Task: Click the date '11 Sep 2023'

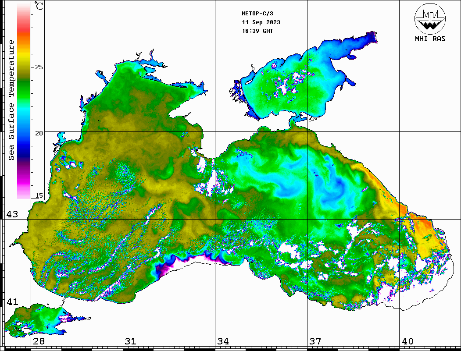Action: click(261, 22)
